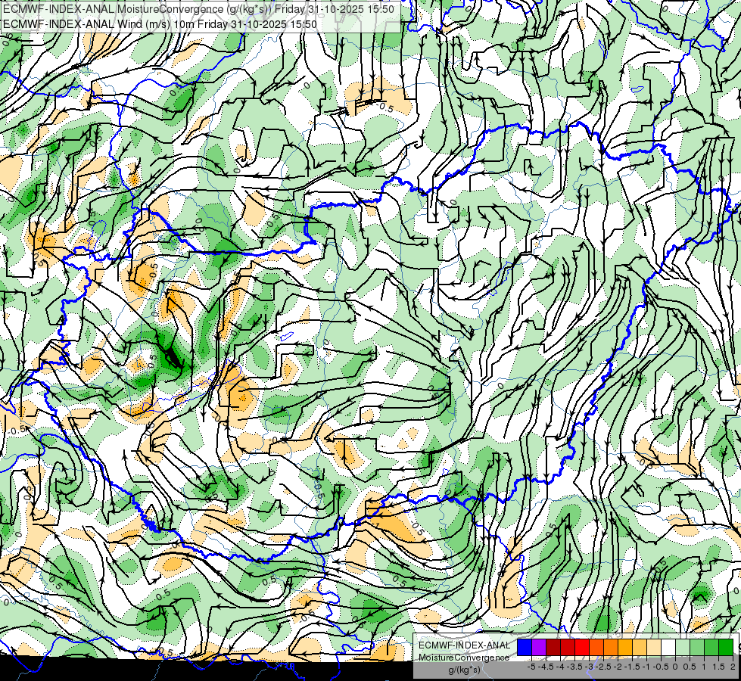Pick the swatch between -2.5 and -2

click(x=611, y=647)
